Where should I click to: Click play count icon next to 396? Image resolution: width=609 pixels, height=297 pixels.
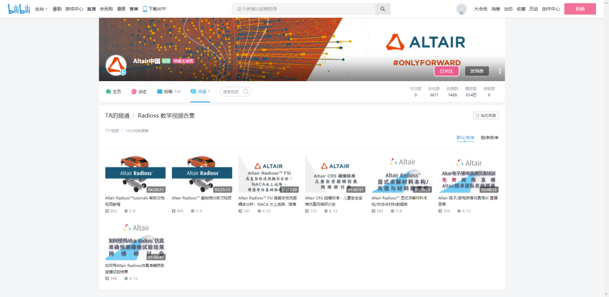(107, 279)
